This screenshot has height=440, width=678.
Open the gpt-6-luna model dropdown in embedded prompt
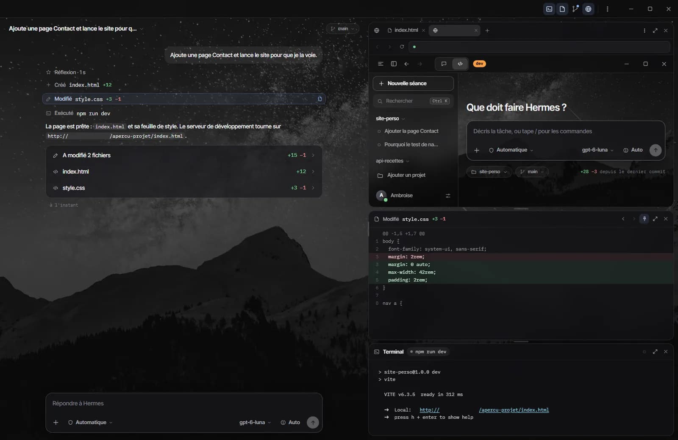coord(597,150)
